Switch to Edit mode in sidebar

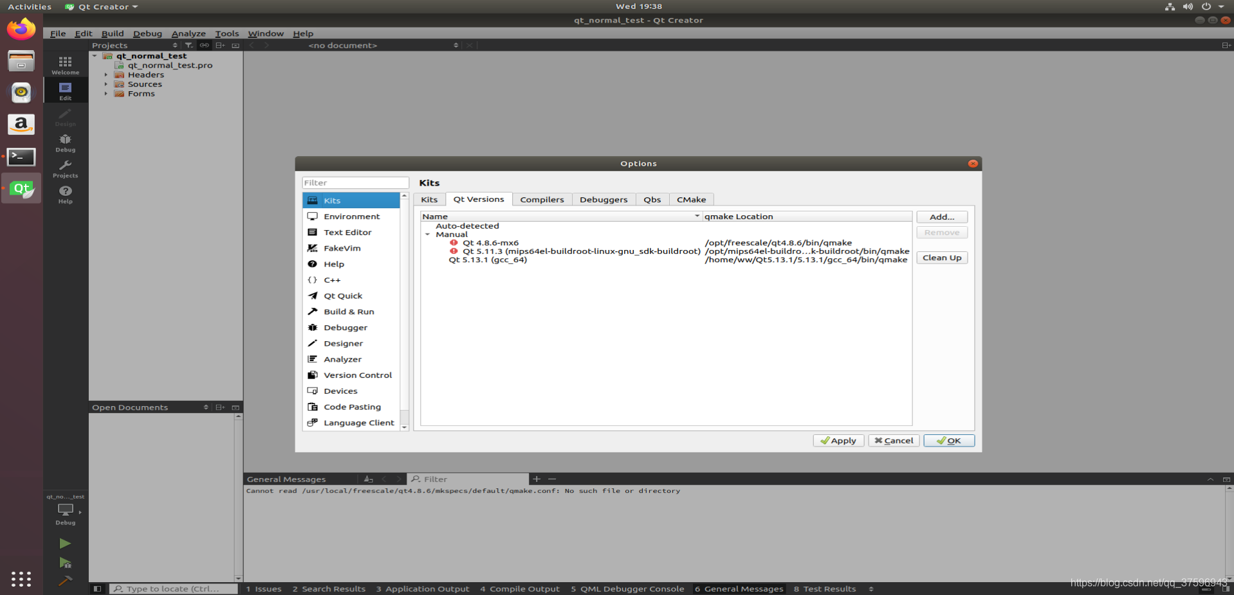pos(65,91)
